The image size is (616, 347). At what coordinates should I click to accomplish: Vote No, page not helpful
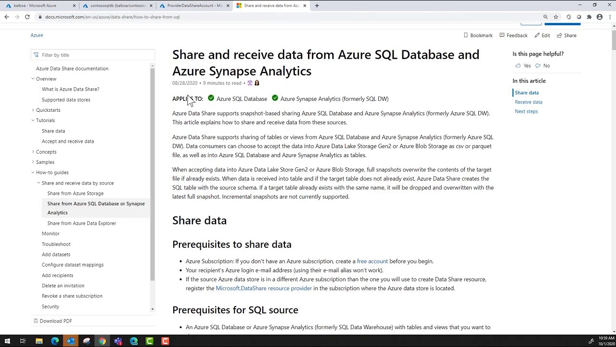(542, 66)
